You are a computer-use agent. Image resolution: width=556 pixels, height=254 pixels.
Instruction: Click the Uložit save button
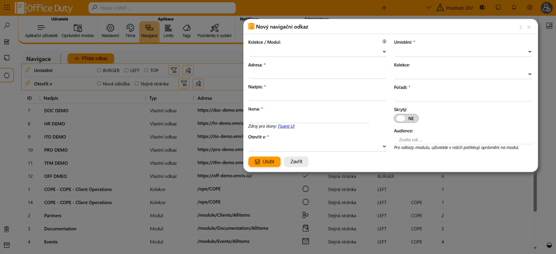pyautogui.click(x=264, y=162)
